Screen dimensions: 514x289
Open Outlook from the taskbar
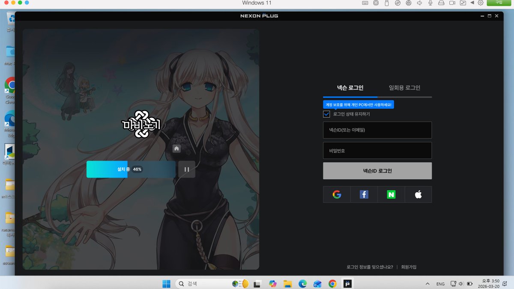coord(317,283)
